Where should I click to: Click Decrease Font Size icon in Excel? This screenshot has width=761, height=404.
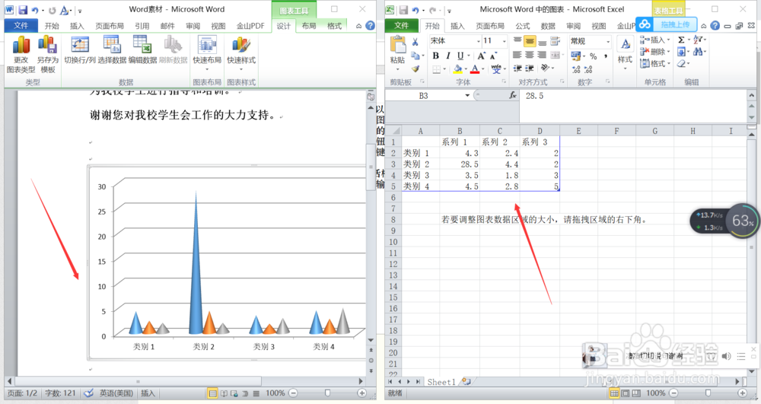tap(493, 56)
